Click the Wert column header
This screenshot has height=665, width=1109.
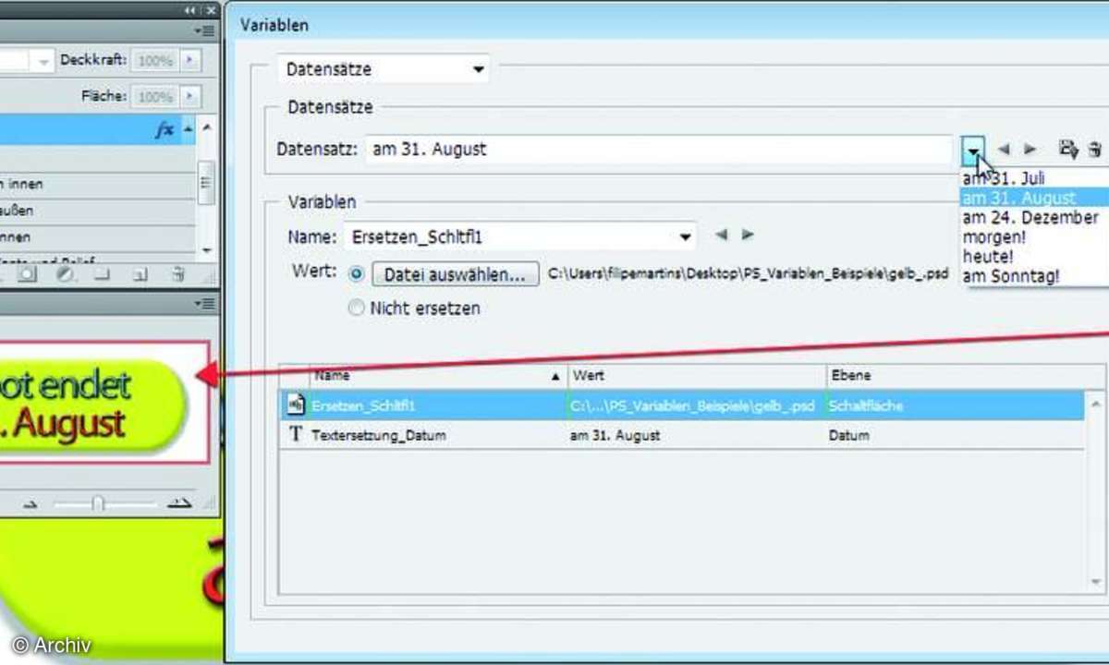[x=695, y=376]
